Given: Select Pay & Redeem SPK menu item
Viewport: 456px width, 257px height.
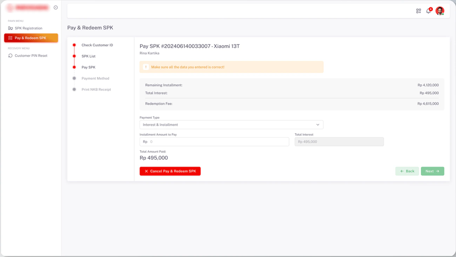Looking at the screenshot, I should click(31, 38).
